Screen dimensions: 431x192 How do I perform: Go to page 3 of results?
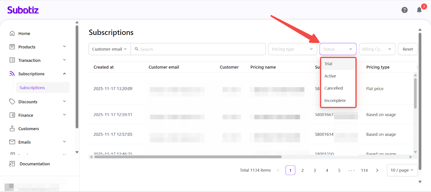[x=315, y=170]
